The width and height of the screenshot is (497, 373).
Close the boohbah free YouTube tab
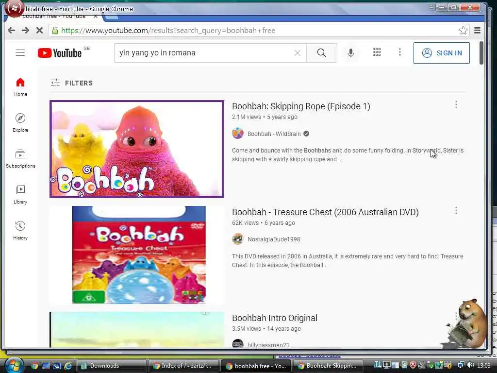pyautogui.click(x=95, y=16)
